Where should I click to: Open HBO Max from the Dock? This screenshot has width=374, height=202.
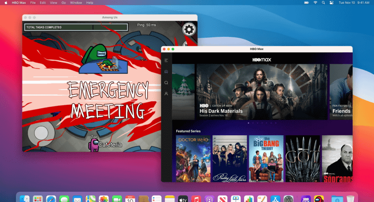tap(306, 199)
